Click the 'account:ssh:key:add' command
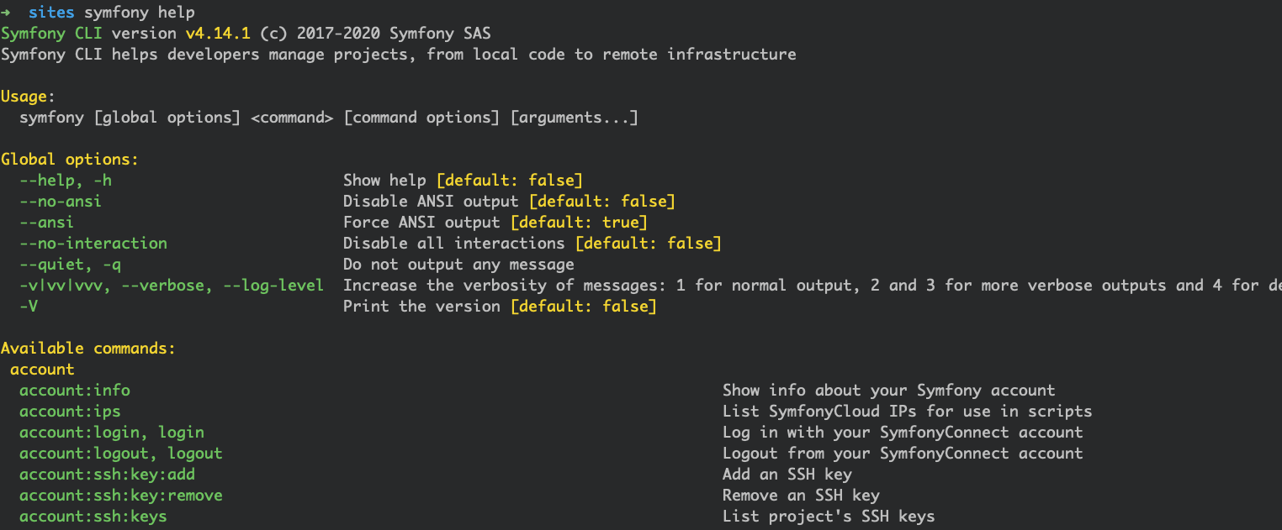Viewport: 1282px width, 530px height. click(x=107, y=475)
